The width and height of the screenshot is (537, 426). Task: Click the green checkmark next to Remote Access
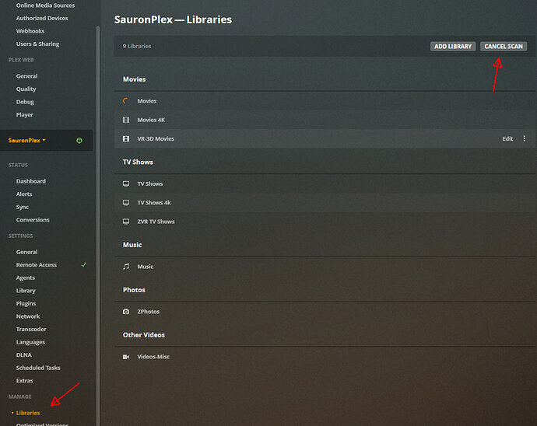click(83, 264)
